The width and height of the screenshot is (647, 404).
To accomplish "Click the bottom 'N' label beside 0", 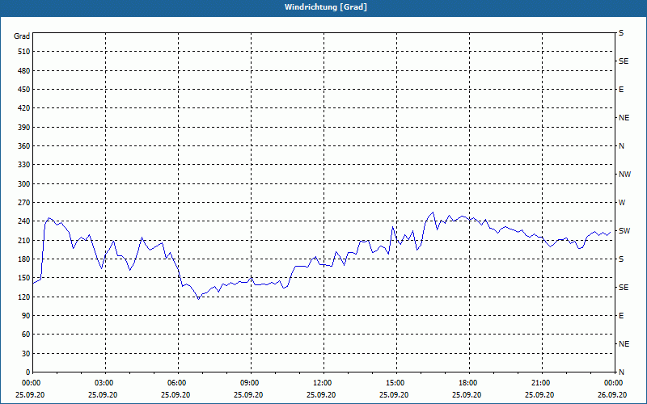I will pos(622,372).
